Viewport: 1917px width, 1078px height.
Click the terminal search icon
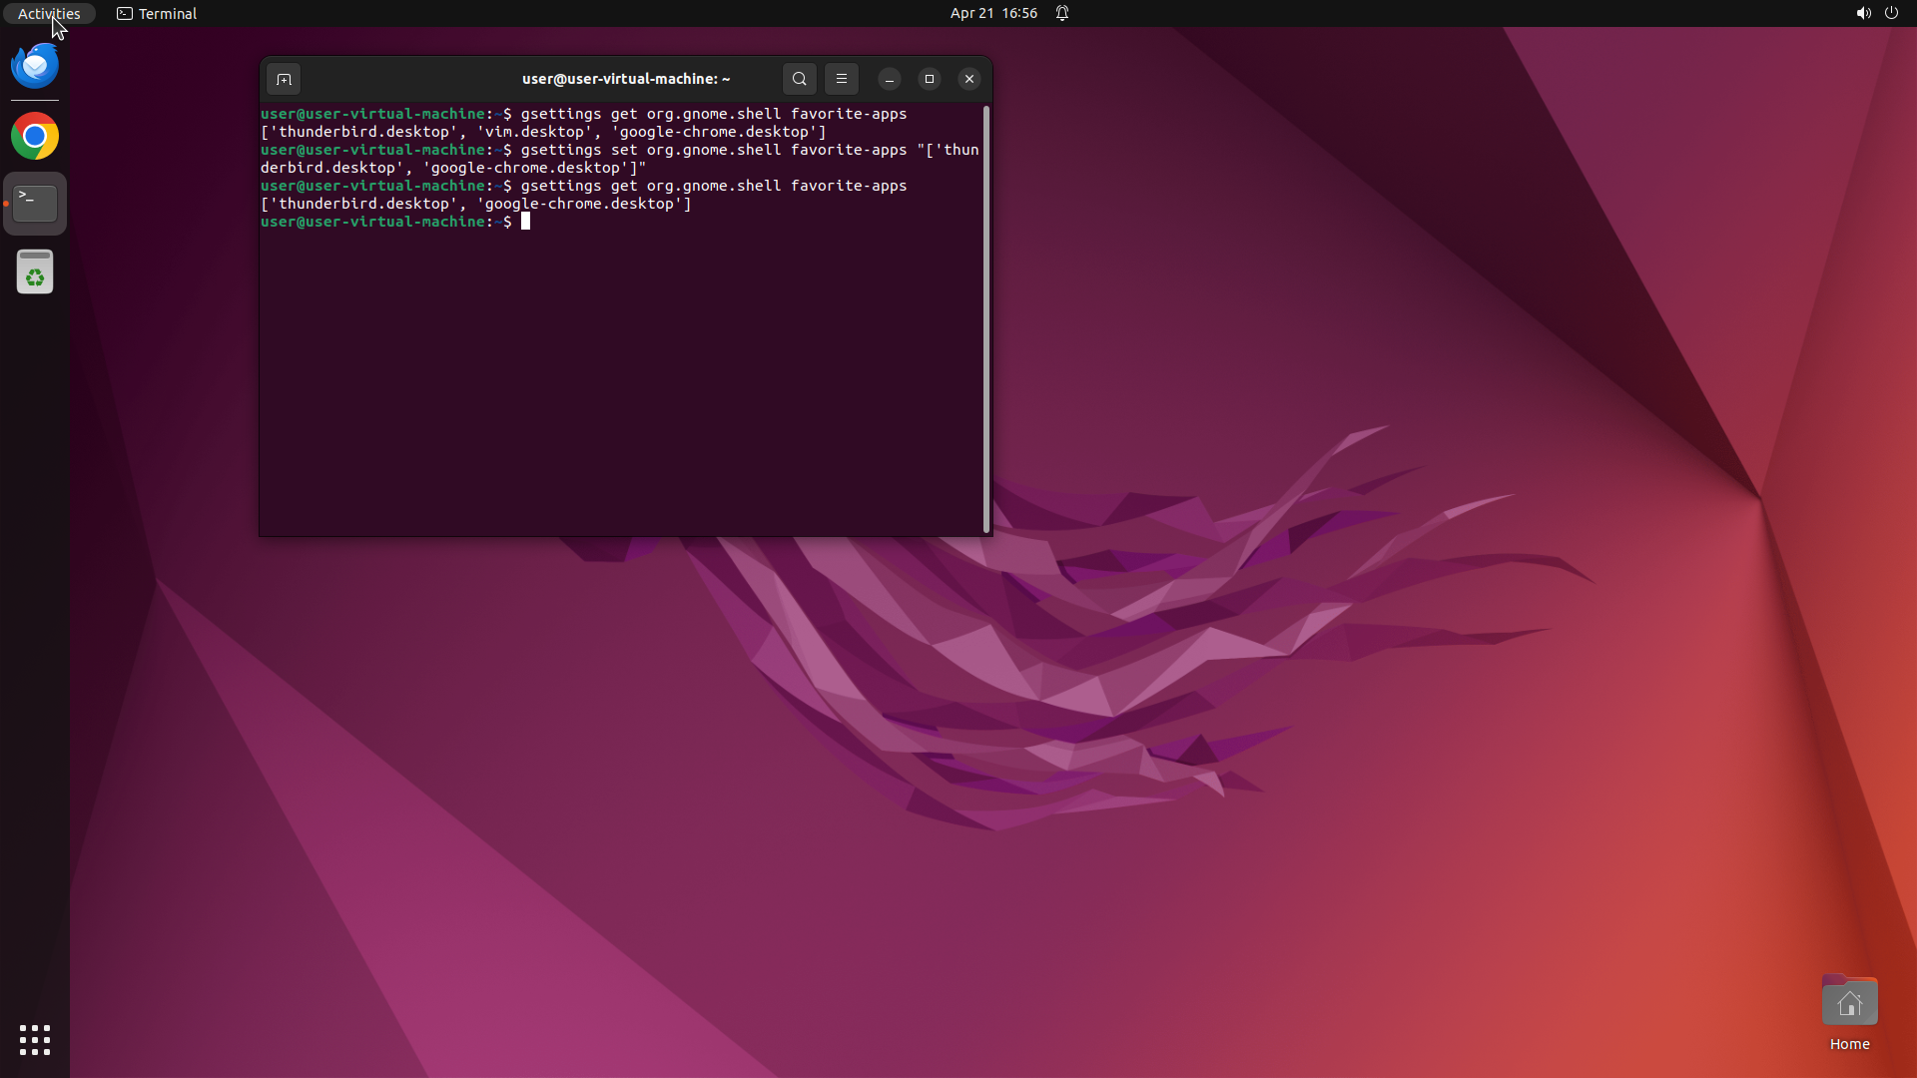[799, 79]
